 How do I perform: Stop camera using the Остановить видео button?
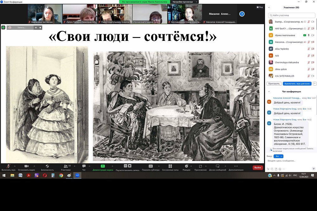pos(26,166)
